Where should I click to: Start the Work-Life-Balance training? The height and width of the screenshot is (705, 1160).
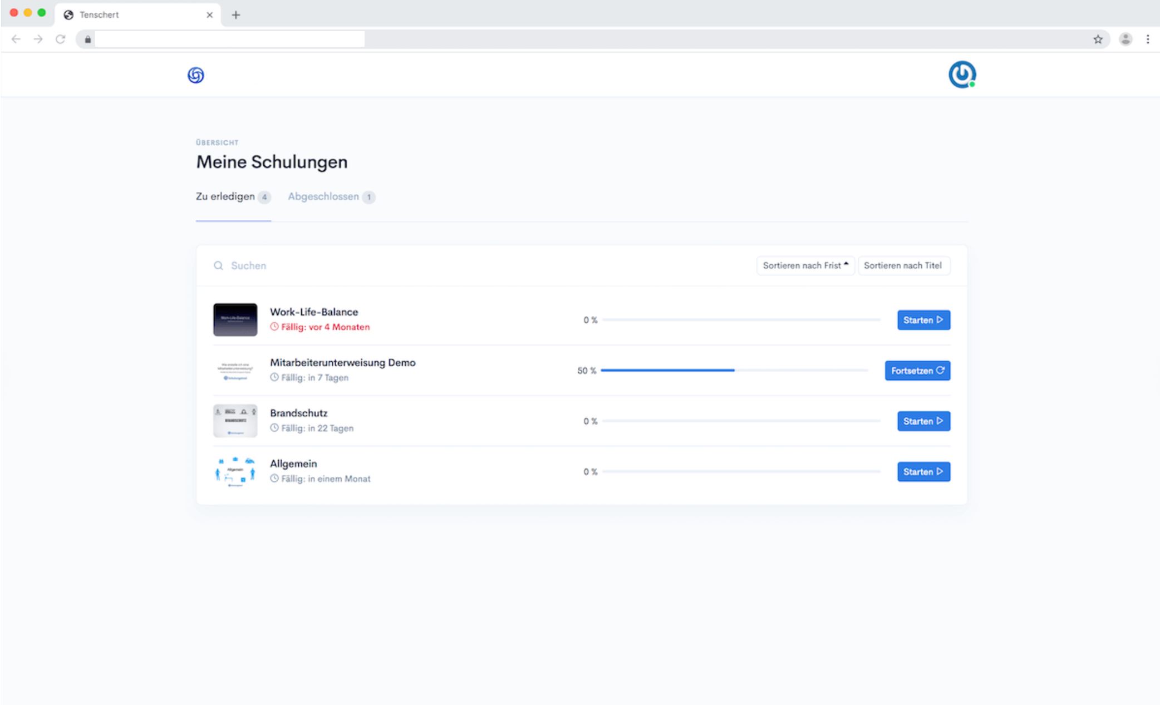[x=923, y=320]
